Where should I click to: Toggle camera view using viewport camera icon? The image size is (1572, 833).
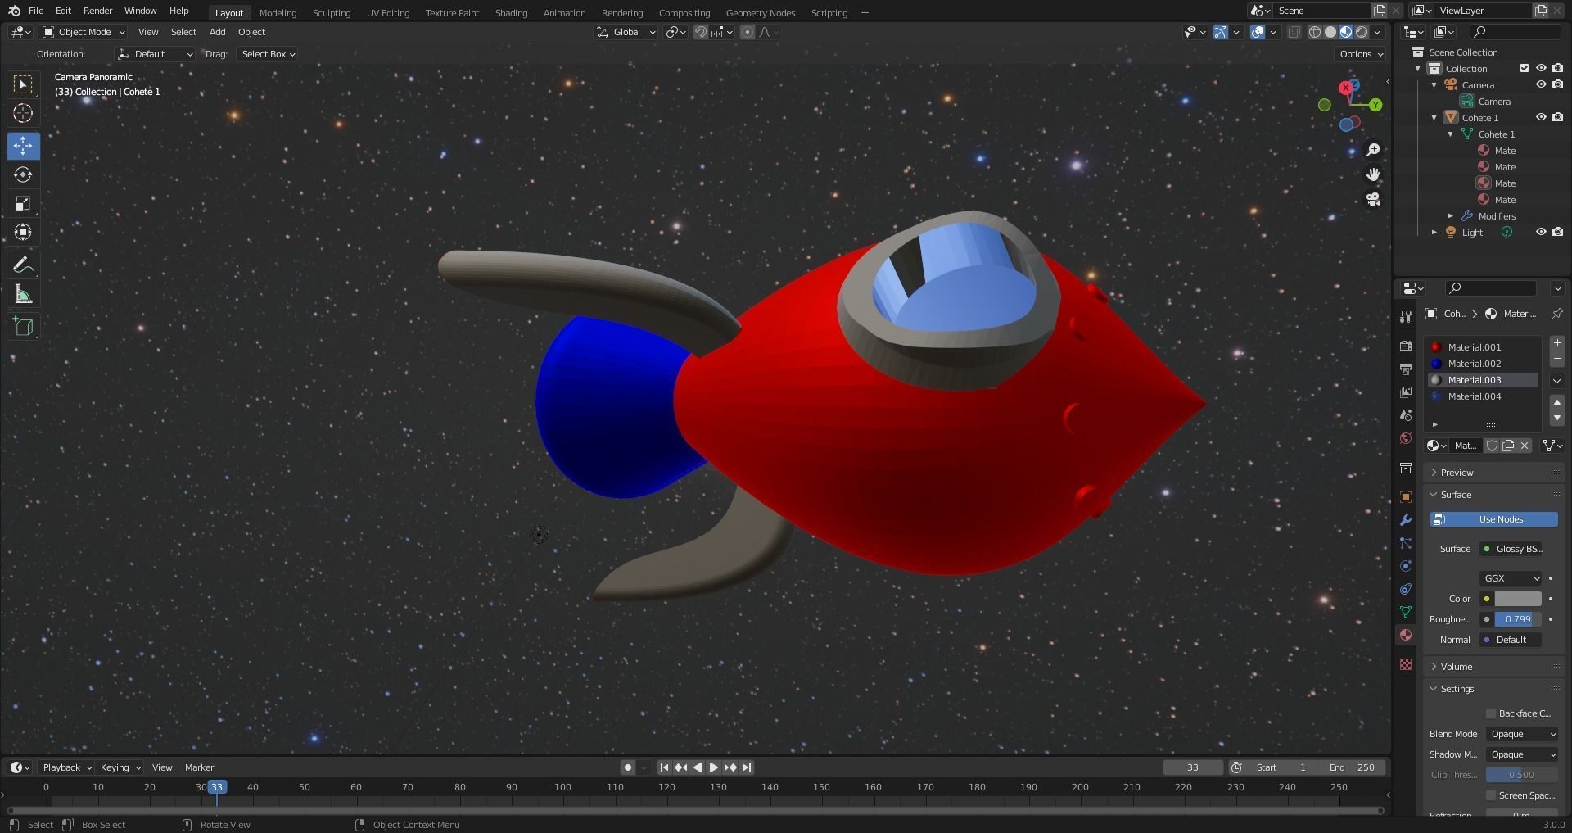pos(1373,199)
